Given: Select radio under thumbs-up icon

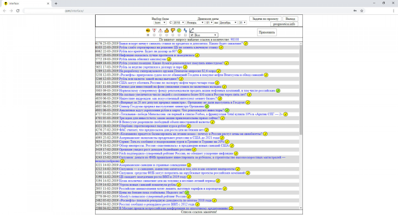Looking at the screenshot, I should (166, 35).
